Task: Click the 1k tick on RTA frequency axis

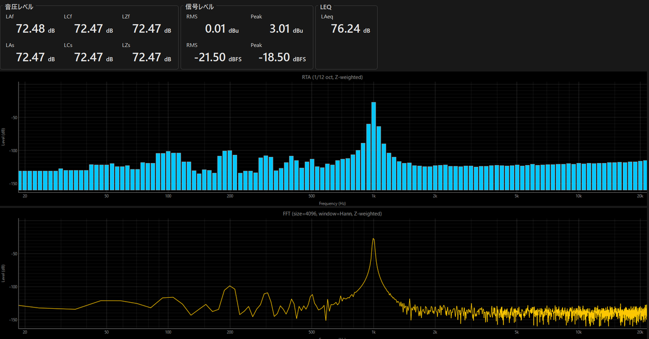Action: (x=373, y=196)
